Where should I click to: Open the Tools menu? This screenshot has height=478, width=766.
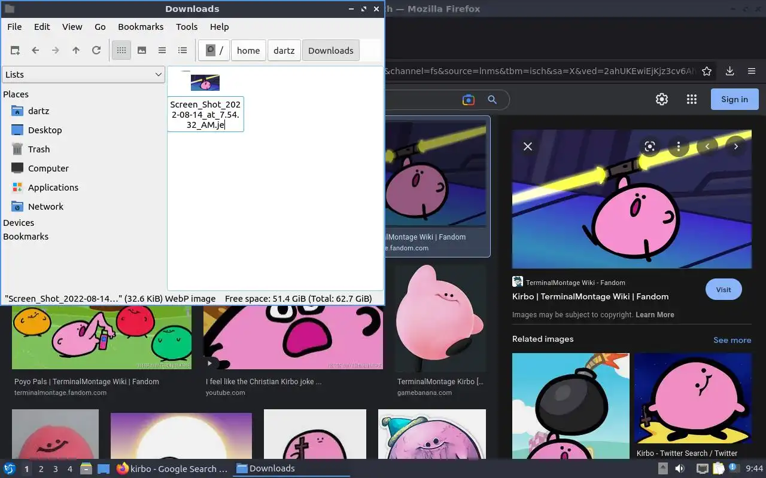(187, 26)
